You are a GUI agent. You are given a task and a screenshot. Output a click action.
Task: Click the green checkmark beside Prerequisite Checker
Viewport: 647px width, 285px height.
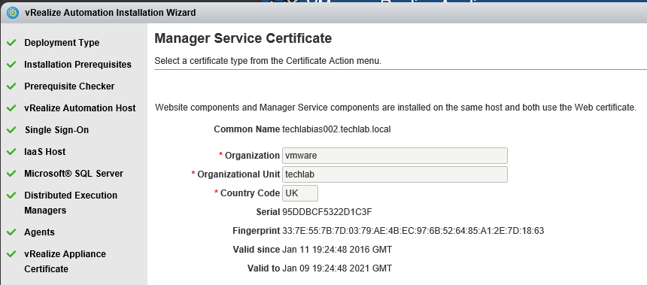11,86
